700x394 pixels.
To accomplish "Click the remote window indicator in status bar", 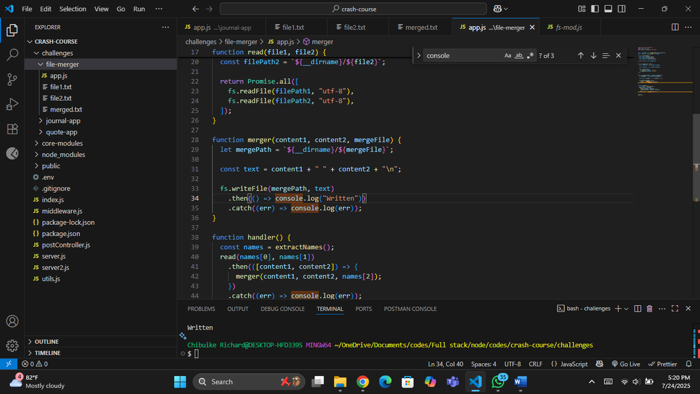I will [x=9, y=364].
